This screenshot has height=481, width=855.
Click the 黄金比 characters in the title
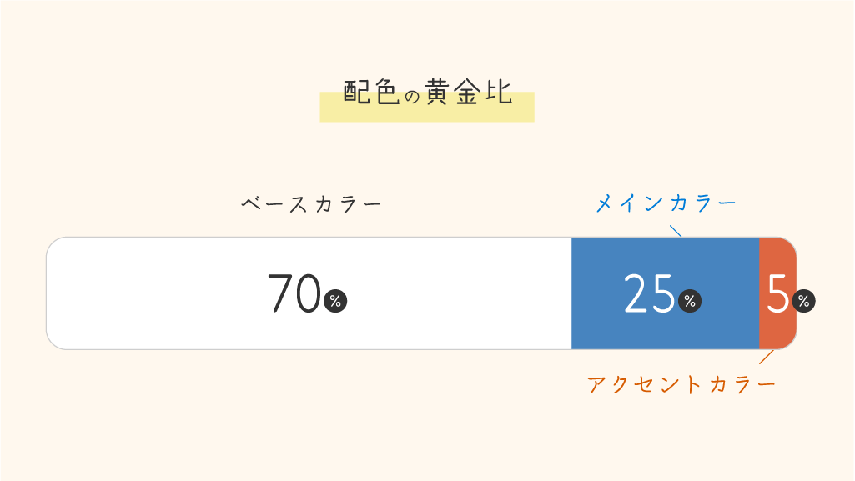(x=468, y=92)
